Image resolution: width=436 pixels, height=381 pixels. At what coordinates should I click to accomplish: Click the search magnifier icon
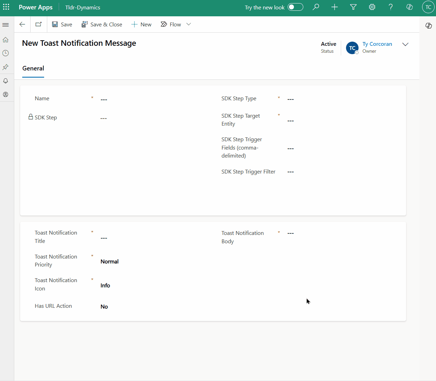click(x=316, y=7)
